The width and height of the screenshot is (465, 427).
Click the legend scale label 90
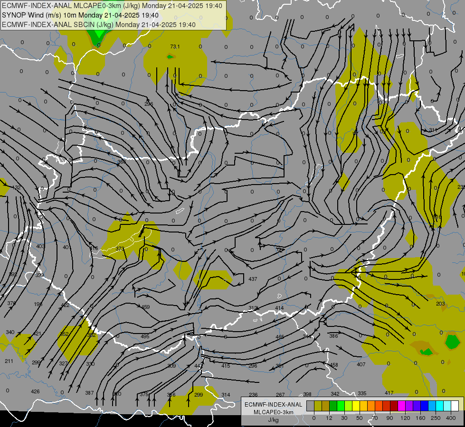pyautogui.click(x=389, y=418)
